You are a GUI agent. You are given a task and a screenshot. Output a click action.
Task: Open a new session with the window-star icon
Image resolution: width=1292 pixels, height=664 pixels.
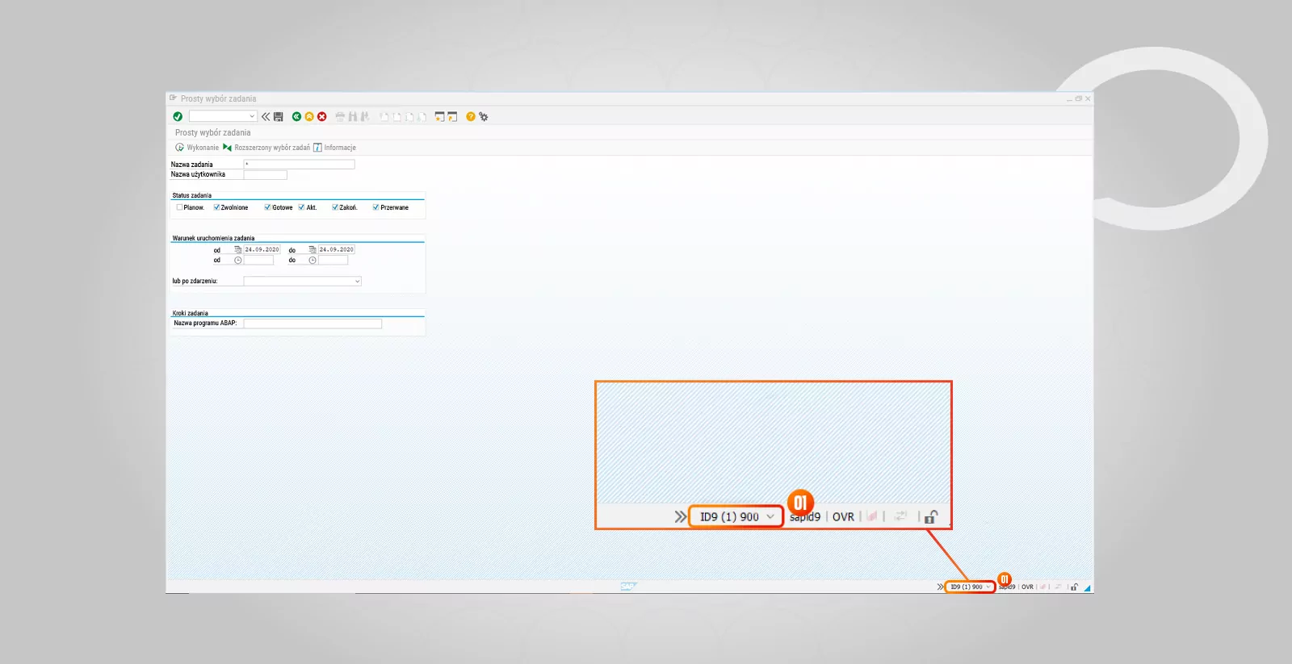click(439, 117)
